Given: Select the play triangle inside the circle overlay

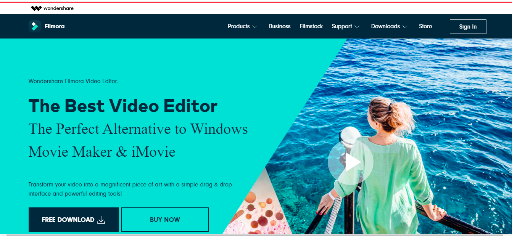Looking at the screenshot, I should coord(353,162).
